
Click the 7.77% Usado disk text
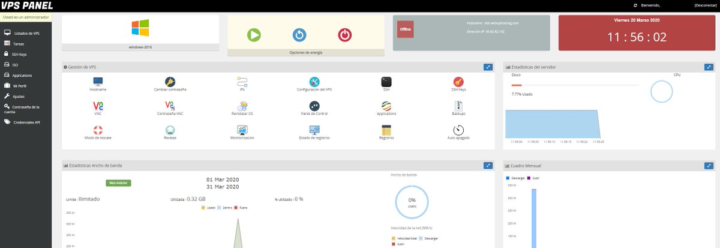click(x=522, y=94)
